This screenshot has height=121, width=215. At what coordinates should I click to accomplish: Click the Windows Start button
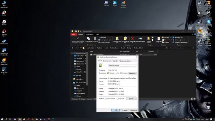(x=2, y=119)
